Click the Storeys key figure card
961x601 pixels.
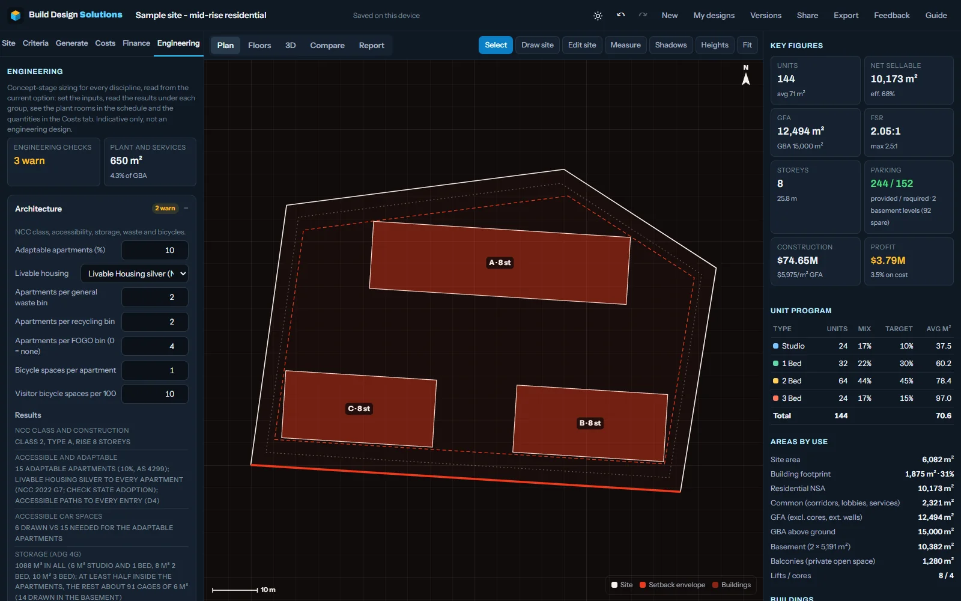[x=816, y=197]
